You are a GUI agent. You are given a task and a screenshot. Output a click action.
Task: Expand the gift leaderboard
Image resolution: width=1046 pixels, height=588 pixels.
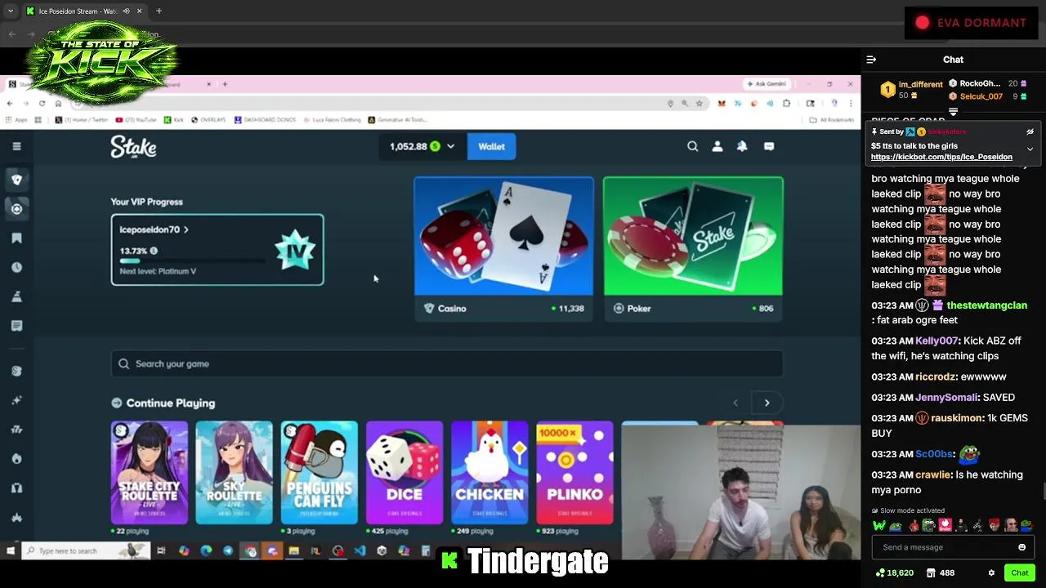click(953, 111)
